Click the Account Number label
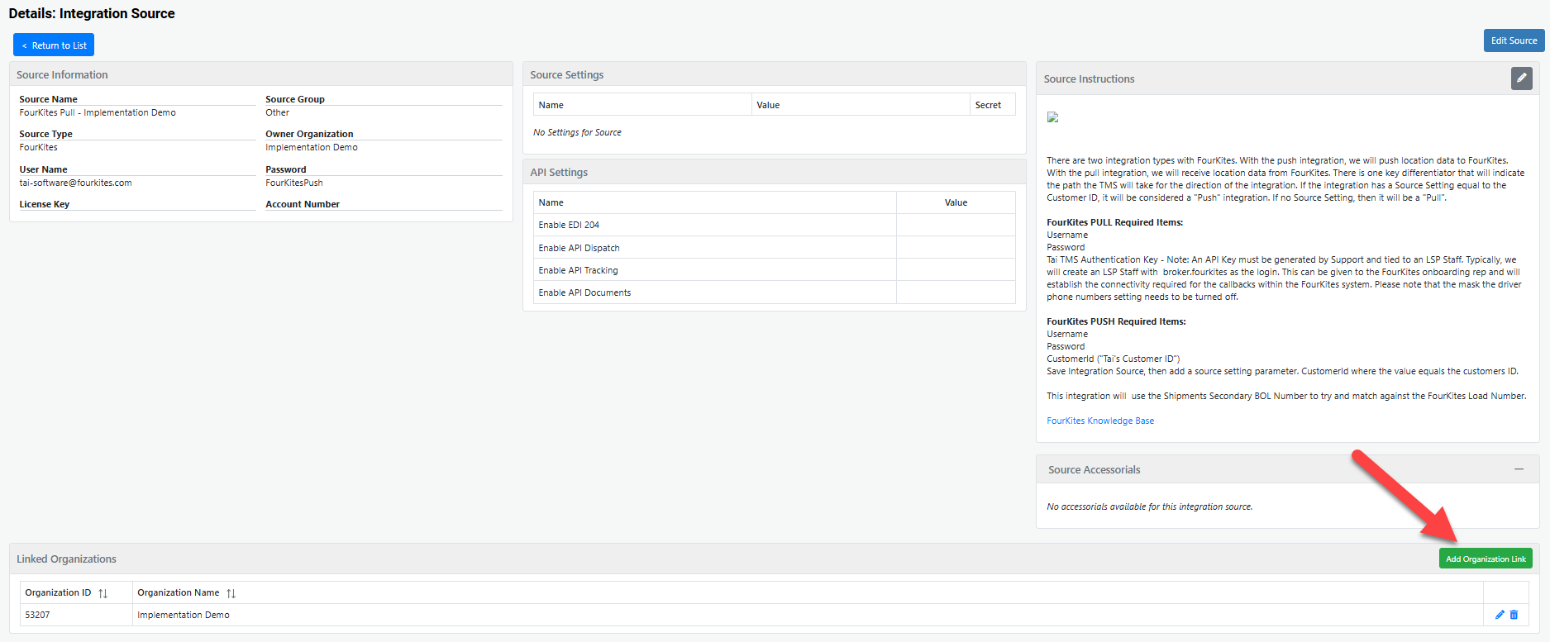The image size is (1550, 642). coord(303,204)
